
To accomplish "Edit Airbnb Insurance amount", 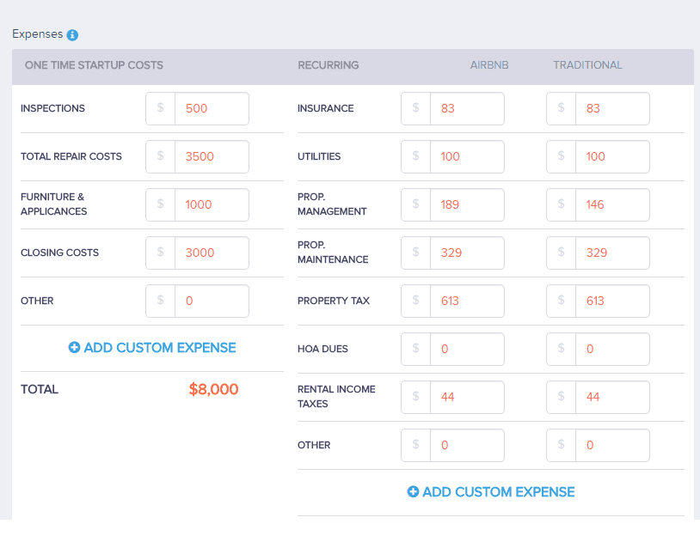I will coord(466,109).
